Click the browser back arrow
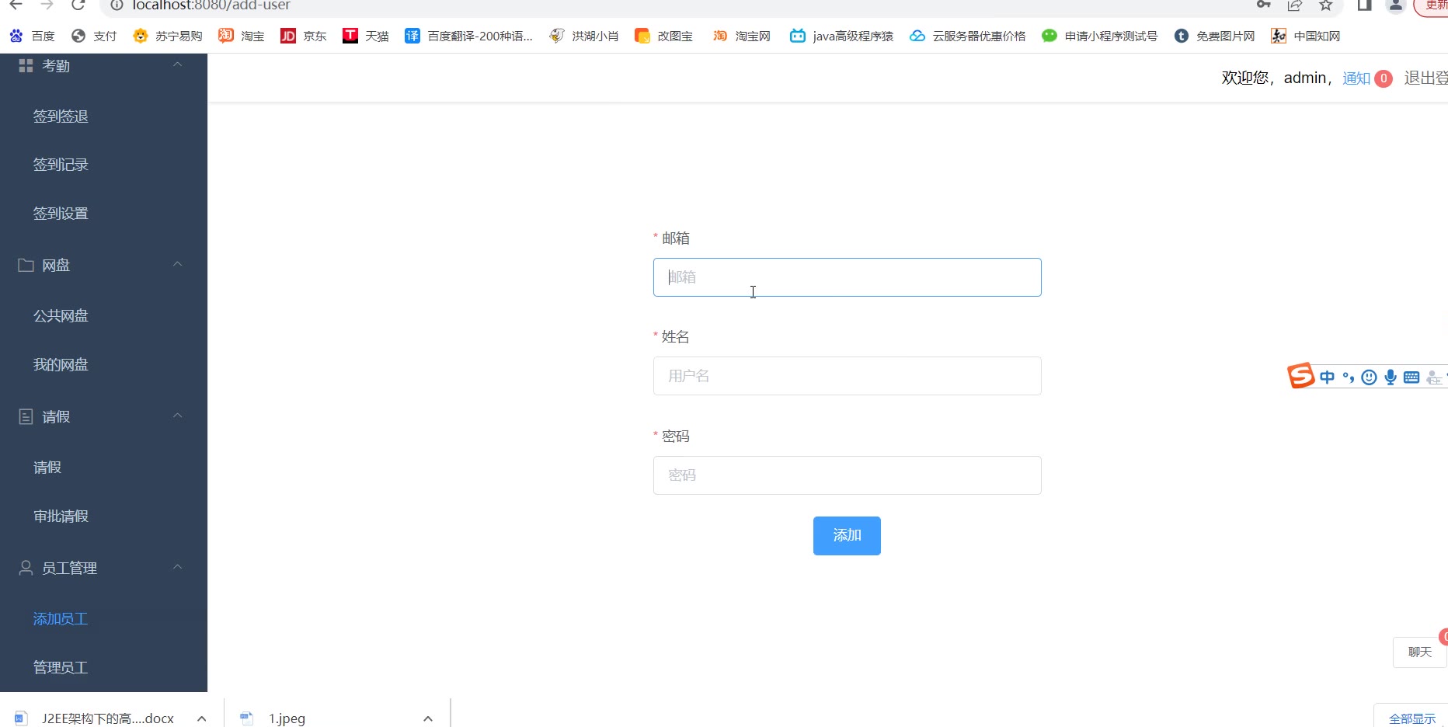1448x727 pixels. [x=16, y=5]
